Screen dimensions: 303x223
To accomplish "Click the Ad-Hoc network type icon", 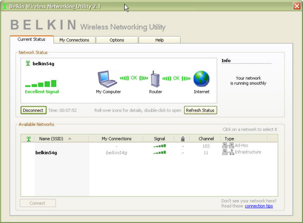I will click(x=228, y=145).
